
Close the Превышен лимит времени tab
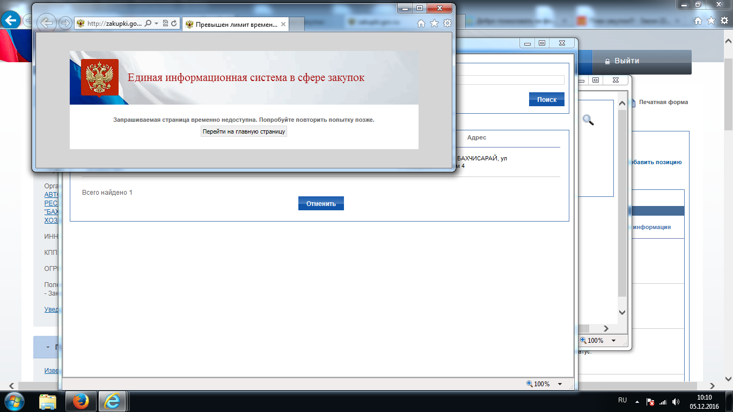[x=283, y=24]
